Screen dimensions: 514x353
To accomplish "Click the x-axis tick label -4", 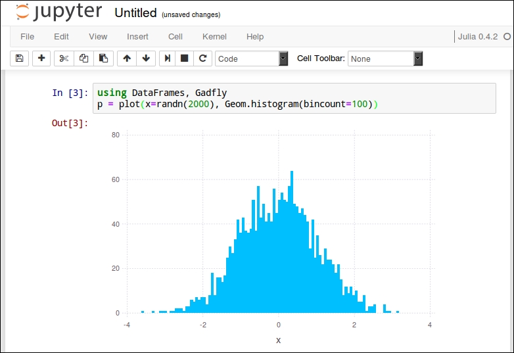I will coord(127,325).
